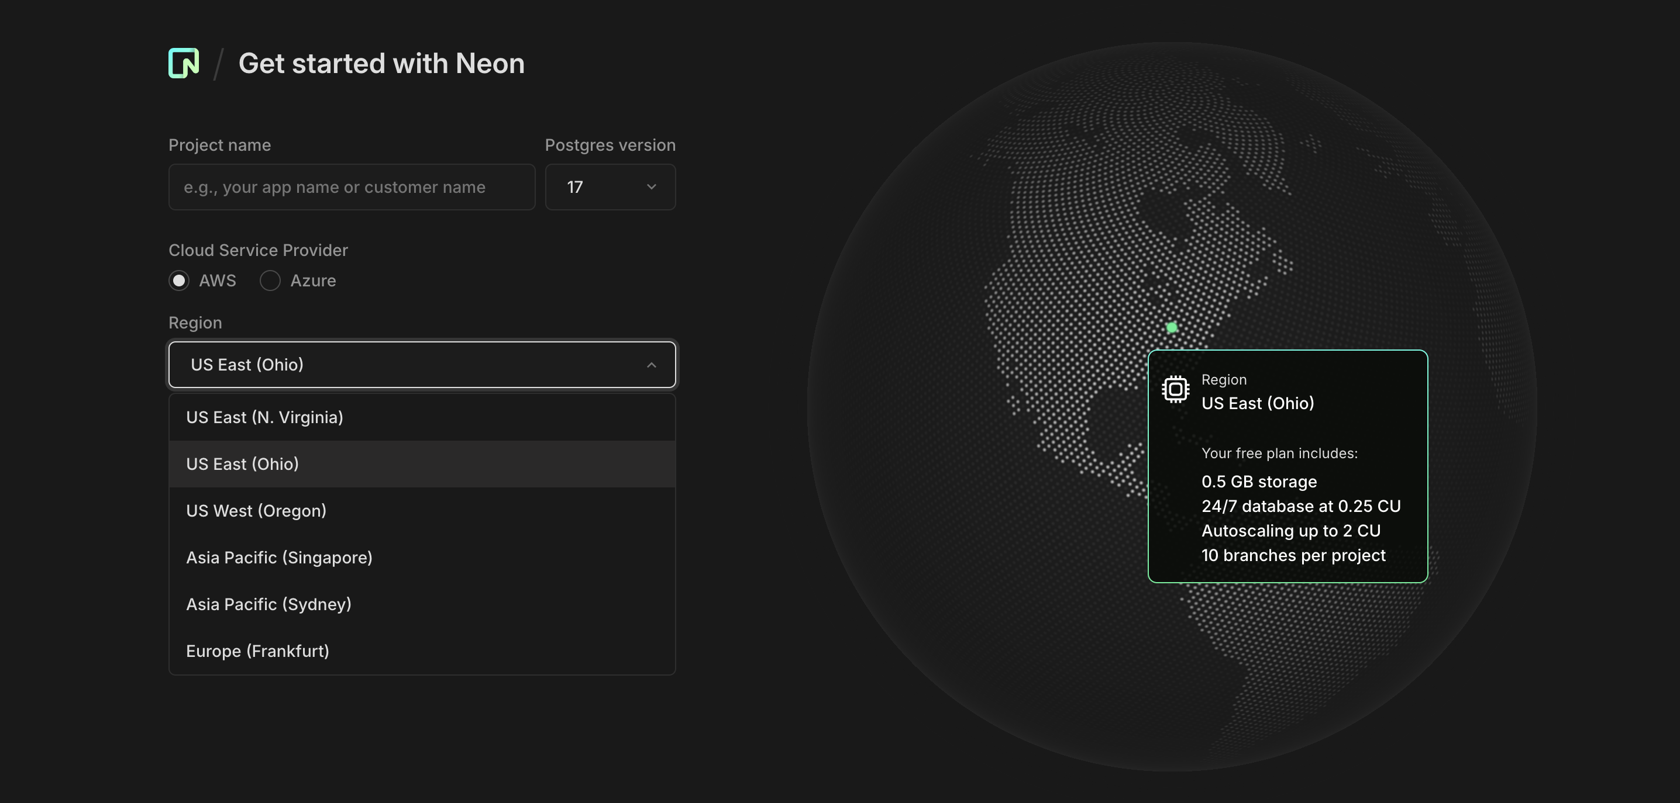Screen dimensions: 1680x803
Task: Choose Europe (Frankfurt) region
Action: coord(422,651)
